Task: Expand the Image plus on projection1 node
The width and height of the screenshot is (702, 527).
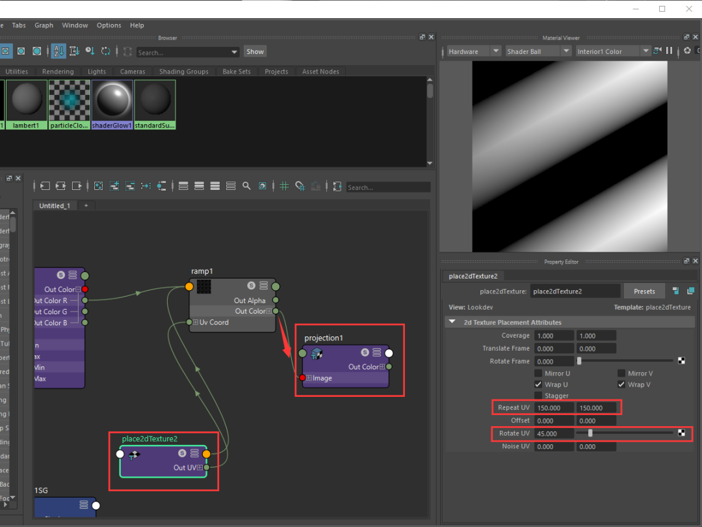Action: 309,378
